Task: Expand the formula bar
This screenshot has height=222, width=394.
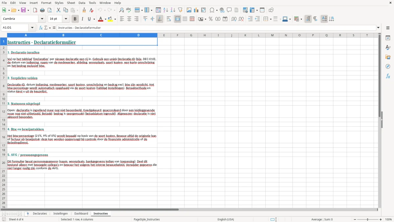Action: coord(378,28)
